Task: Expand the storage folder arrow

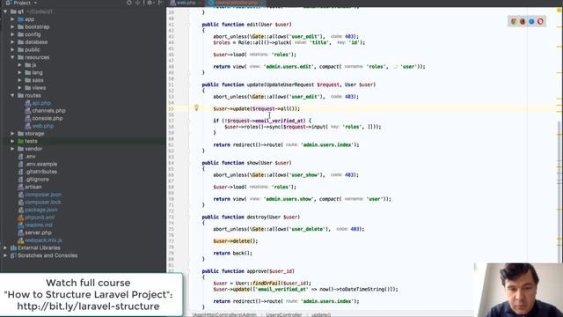Action: [x=12, y=133]
